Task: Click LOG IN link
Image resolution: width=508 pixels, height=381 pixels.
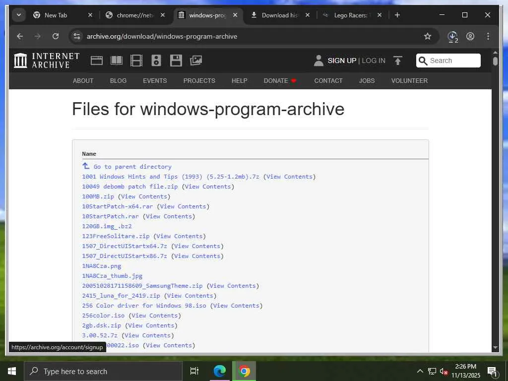Action: 374,61
